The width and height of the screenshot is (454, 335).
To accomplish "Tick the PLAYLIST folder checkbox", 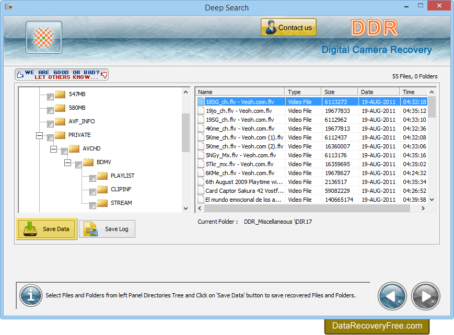I will click(92, 178).
